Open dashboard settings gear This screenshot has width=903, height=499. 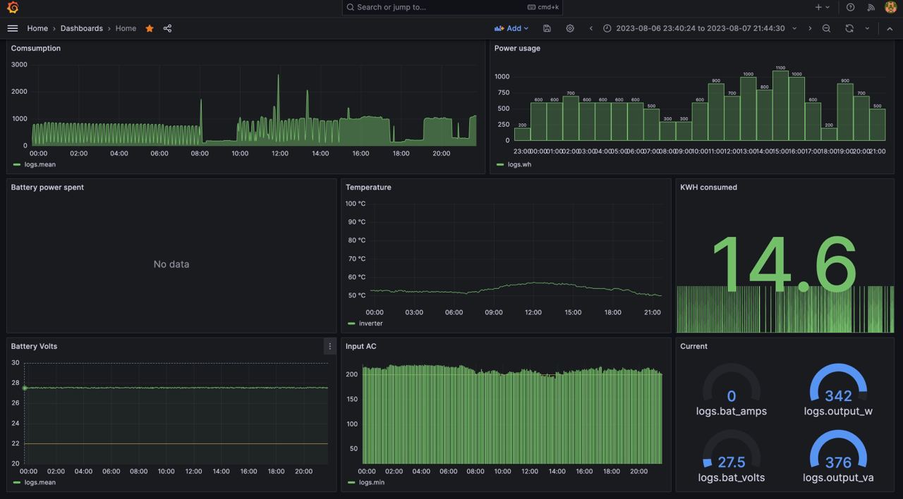click(570, 28)
